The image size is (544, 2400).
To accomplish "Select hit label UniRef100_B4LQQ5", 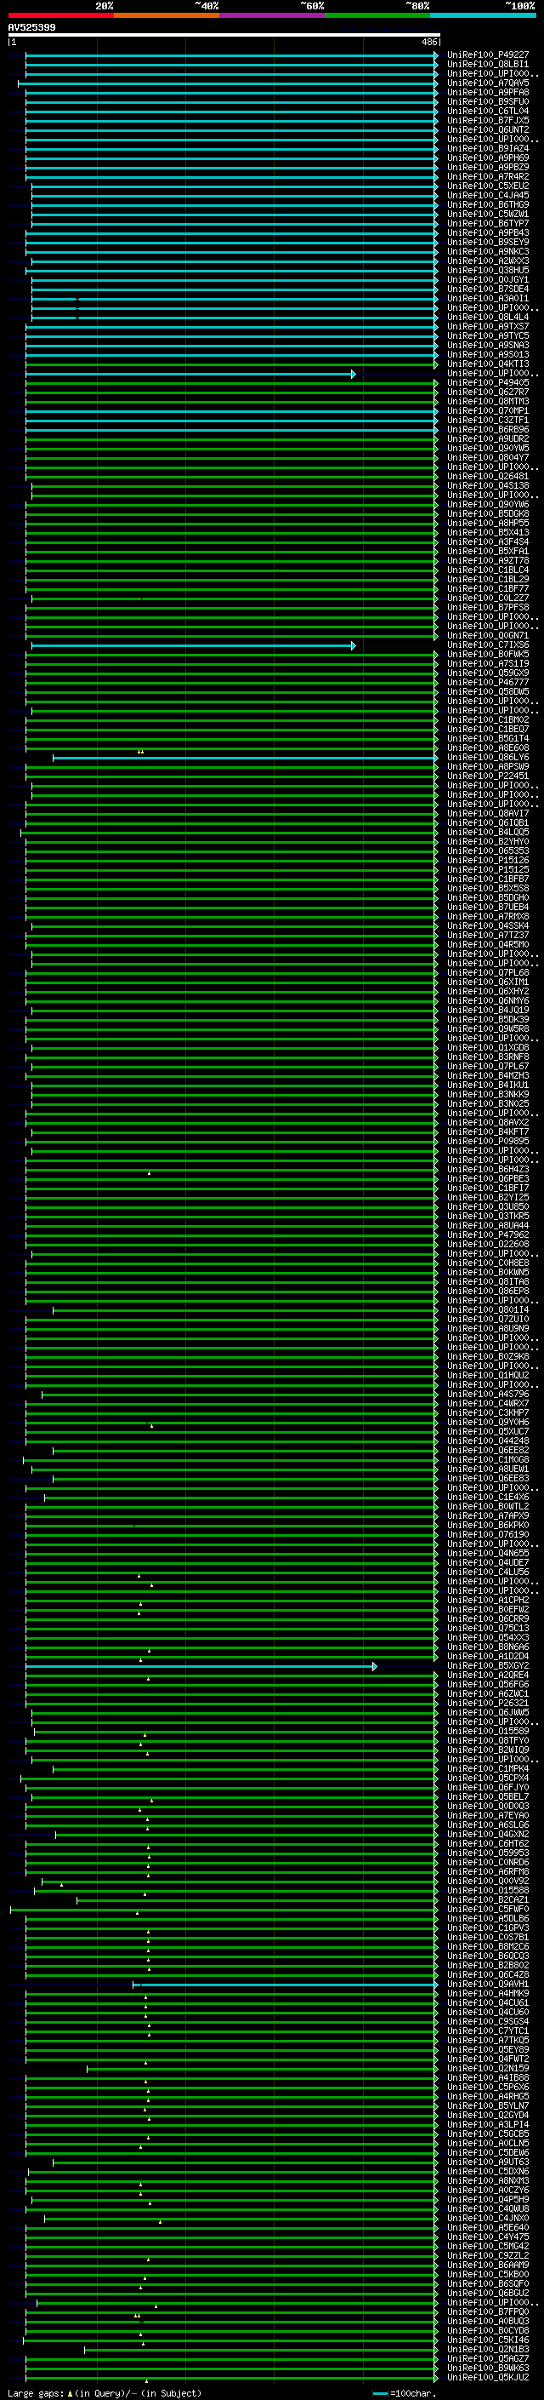I will click(x=488, y=832).
